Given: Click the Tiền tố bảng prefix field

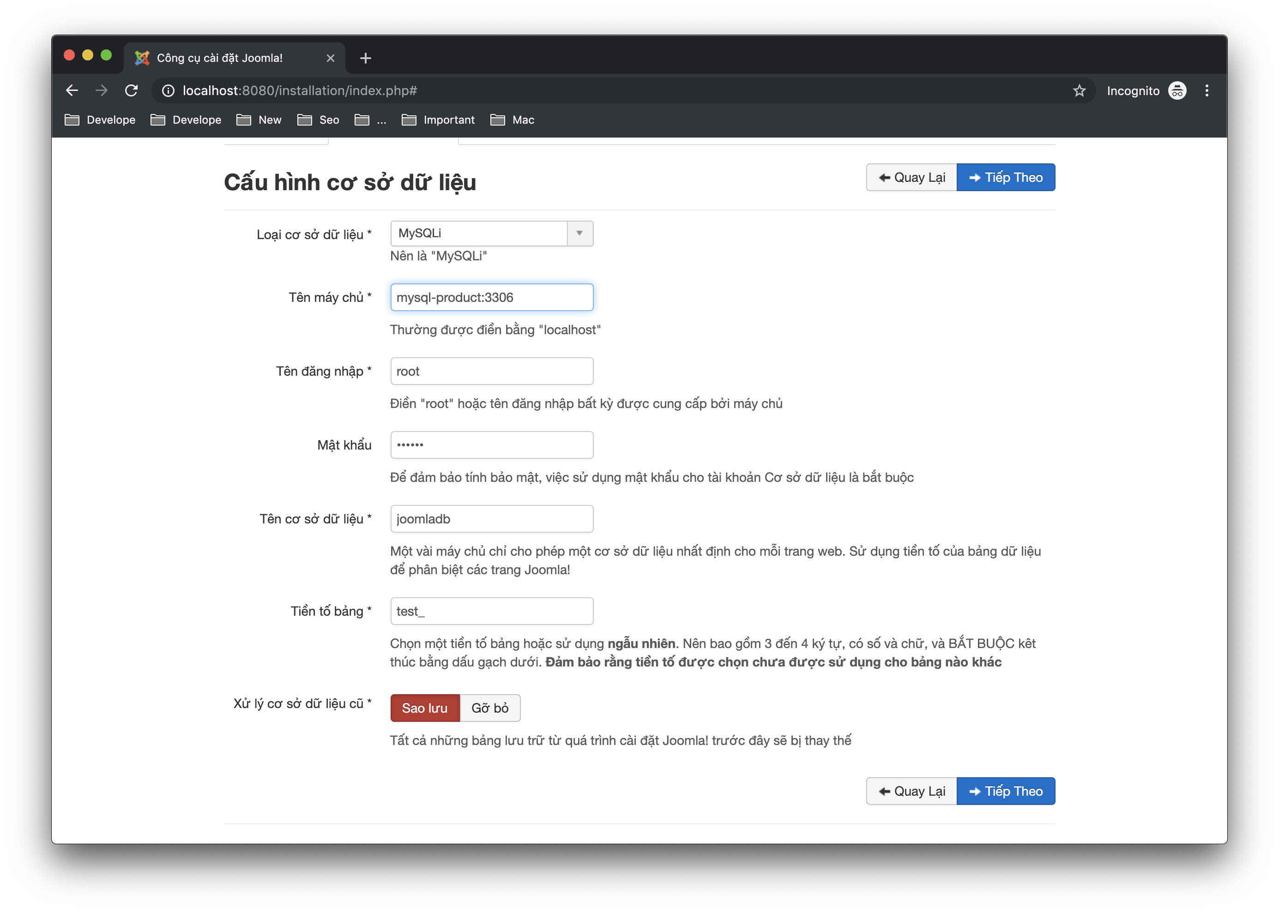Looking at the screenshot, I should 491,611.
